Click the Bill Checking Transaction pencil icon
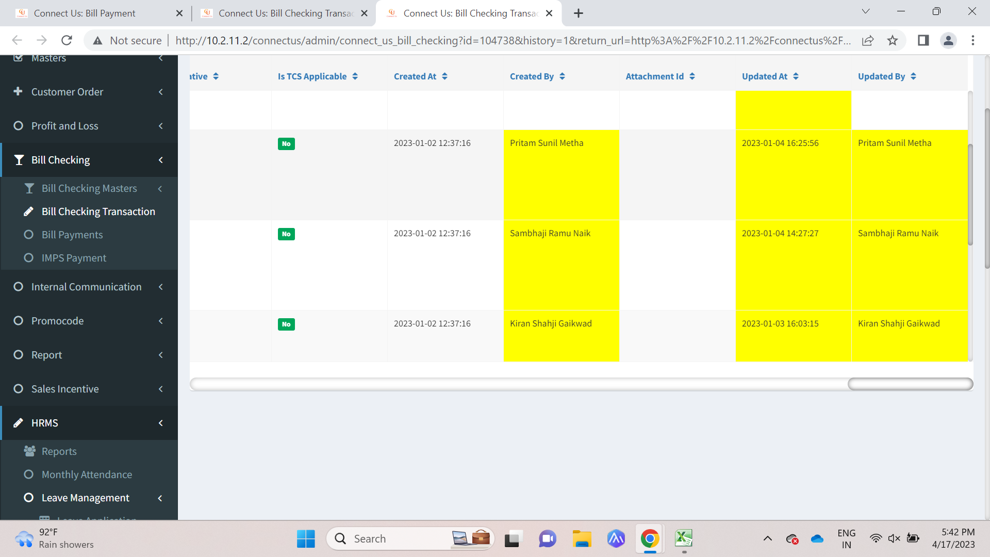 (29, 211)
